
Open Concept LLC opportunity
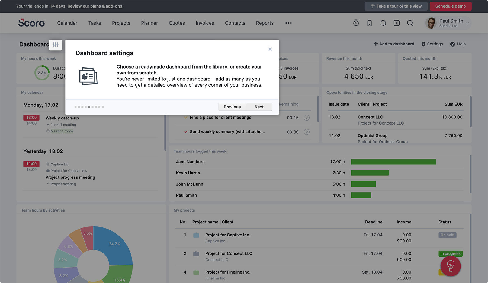pyautogui.click(x=370, y=117)
